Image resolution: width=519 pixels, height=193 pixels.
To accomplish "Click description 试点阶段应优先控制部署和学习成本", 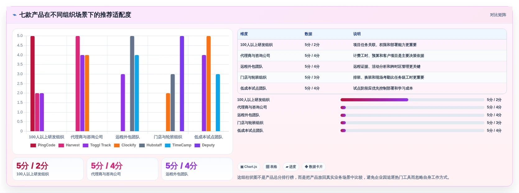I will point(383,89).
